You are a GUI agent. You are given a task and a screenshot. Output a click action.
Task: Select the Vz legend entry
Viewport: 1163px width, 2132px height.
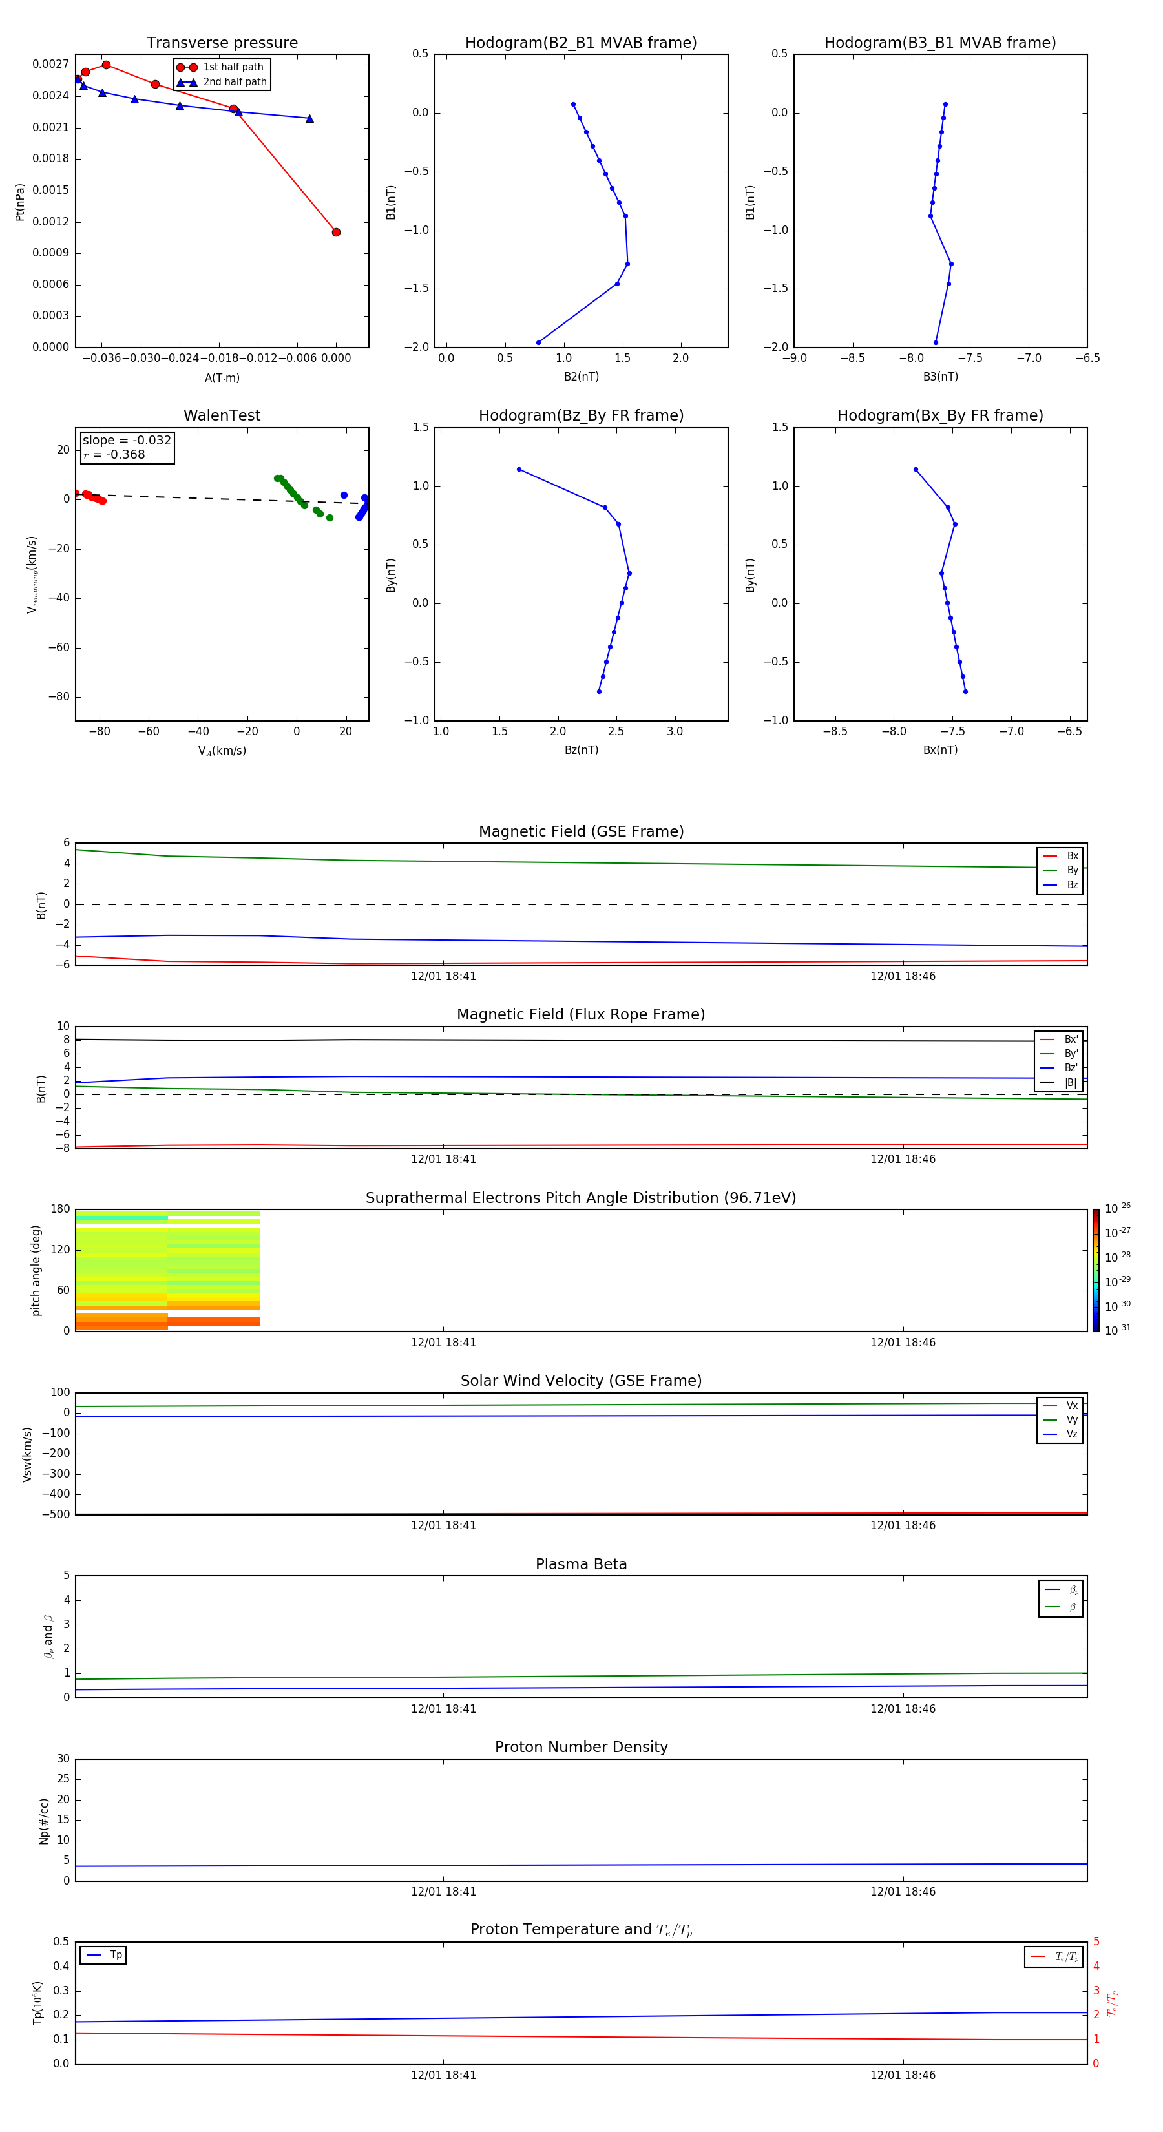1060,1434
